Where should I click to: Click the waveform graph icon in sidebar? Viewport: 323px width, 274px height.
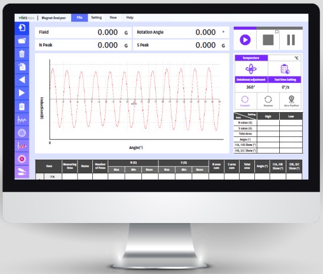click(x=22, y=119)
